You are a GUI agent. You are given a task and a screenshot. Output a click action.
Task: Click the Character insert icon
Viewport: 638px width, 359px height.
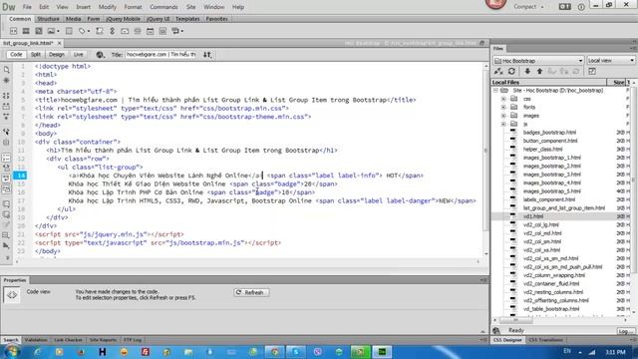coord(175,31)
